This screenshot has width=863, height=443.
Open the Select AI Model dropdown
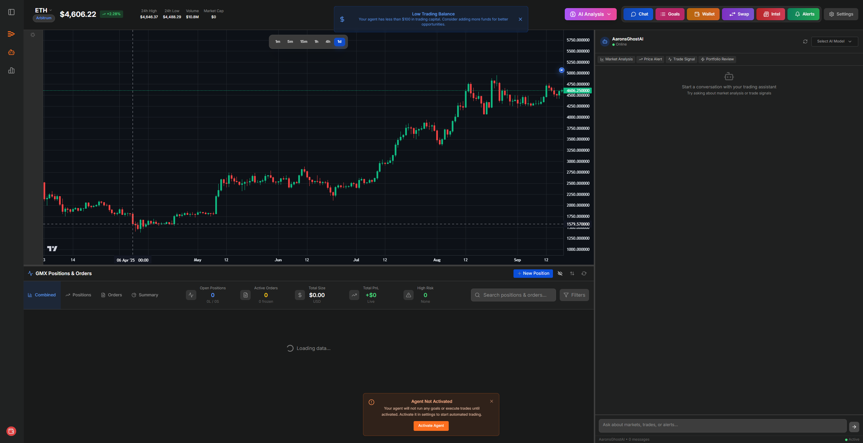click(x=834, y=41)
